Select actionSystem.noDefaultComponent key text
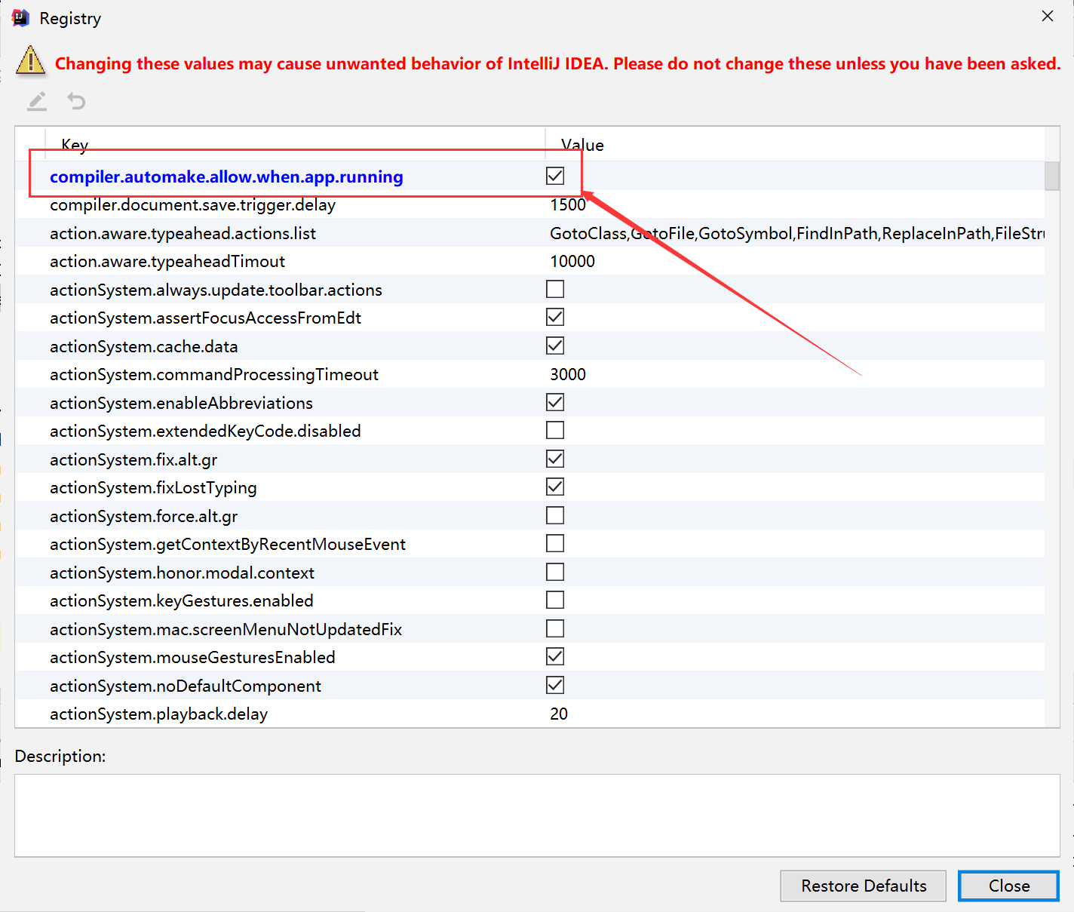The width and height of the screenshot is (1074, 912). [x=186, y=686]
